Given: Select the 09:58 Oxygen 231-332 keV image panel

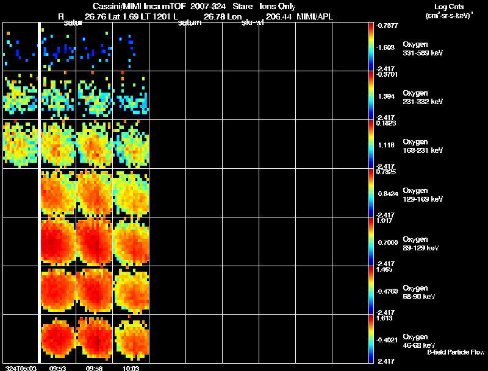Looking at the screenshot, I should click(95, 96).
